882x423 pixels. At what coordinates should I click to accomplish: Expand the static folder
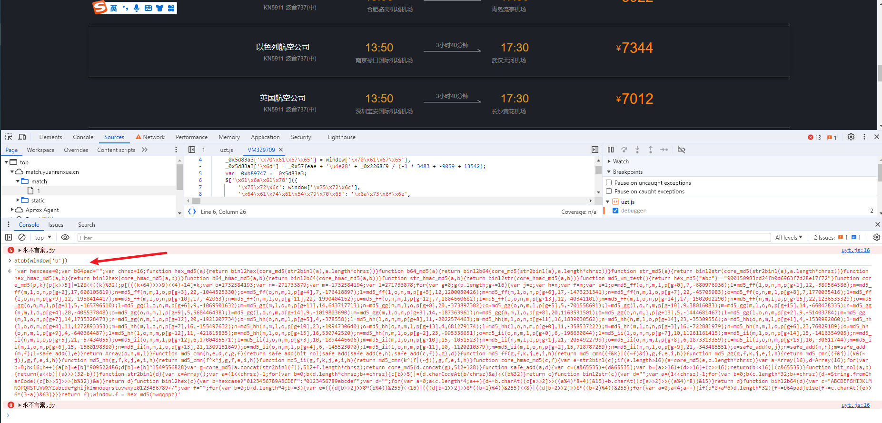point(18,201)
